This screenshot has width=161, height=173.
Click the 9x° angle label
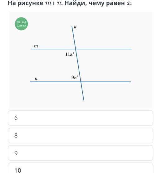pos(75,77)
